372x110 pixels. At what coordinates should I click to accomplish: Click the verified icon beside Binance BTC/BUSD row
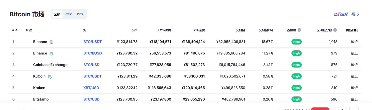pos(51,53)
